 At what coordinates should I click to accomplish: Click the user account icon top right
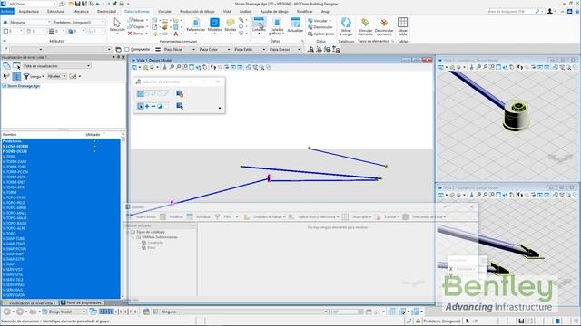point(550,12)
